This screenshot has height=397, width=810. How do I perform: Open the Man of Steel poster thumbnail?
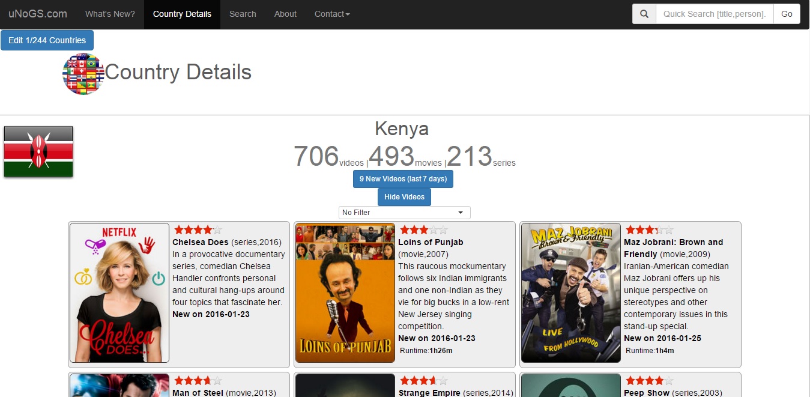click(x=119, y=386)
